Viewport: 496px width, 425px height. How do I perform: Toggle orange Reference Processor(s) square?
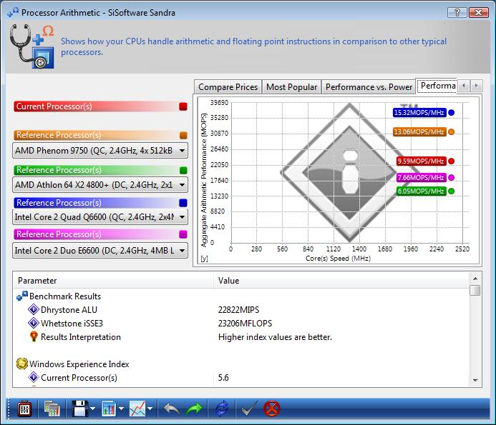point(183,135)
